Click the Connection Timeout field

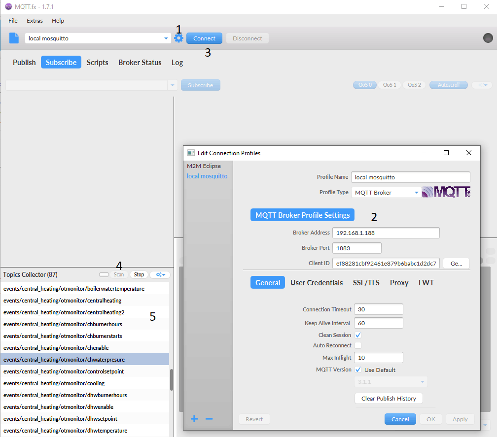pyautogui.click(x=379, y=309)
